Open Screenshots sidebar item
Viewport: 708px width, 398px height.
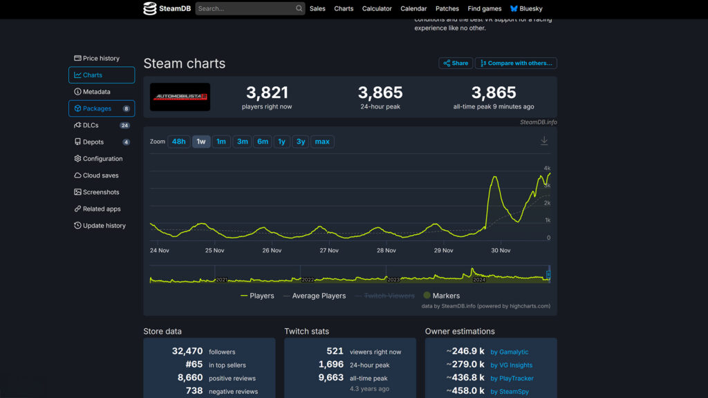[101, 192]
